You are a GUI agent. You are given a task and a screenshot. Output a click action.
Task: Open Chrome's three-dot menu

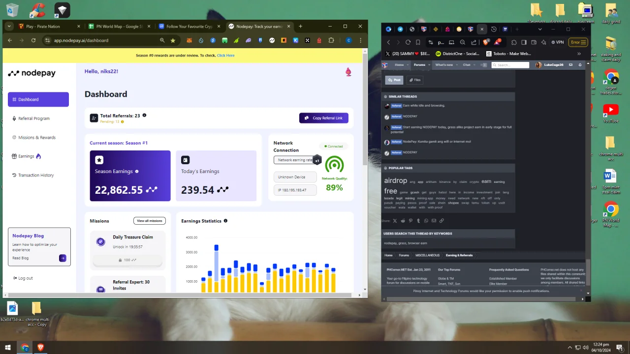pos(361,40)
